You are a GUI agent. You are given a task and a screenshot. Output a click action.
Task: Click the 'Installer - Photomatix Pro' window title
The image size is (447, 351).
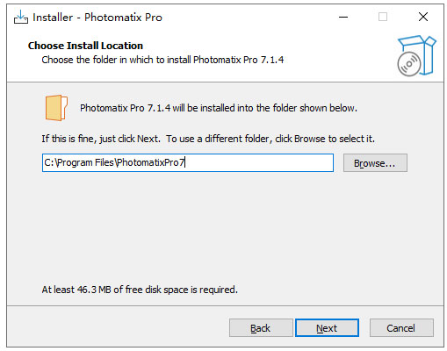(x=97, y=18)
